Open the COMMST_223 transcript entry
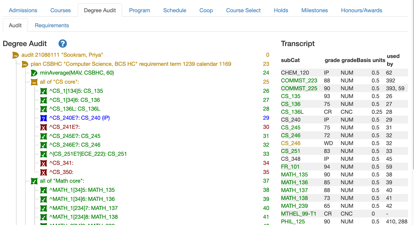414x225 pixels. pos(299,81)
